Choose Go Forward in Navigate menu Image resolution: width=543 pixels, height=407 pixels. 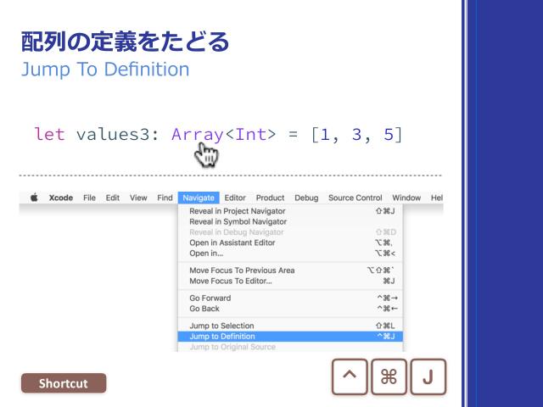coord(212,298)
